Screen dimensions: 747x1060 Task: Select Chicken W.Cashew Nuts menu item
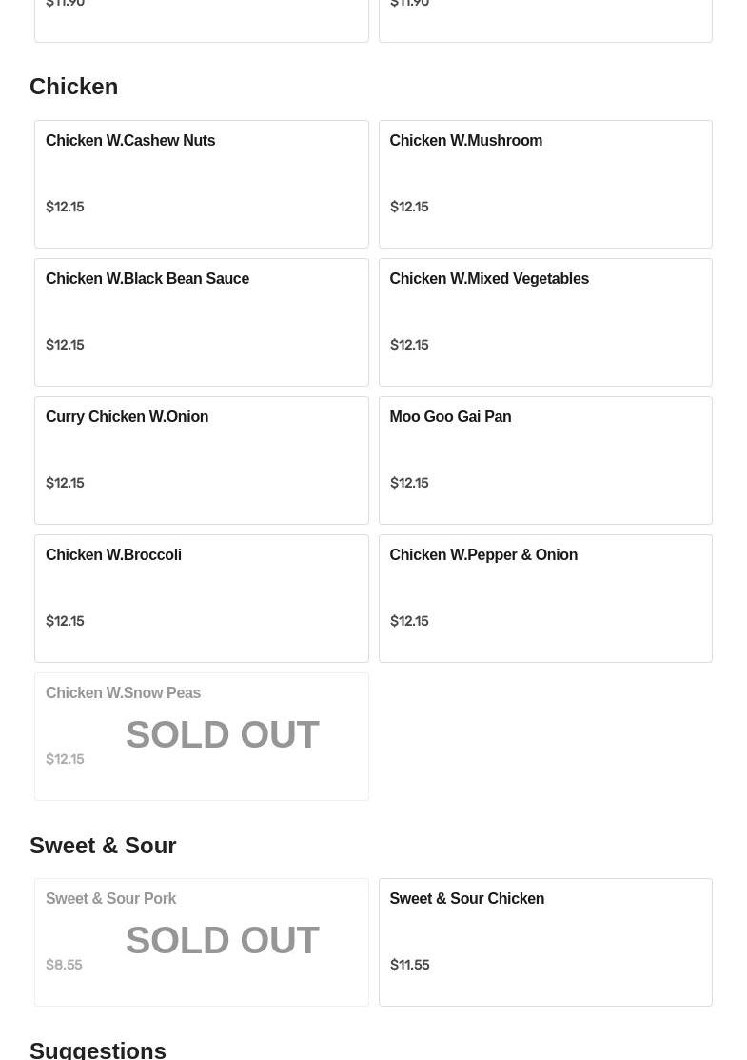coord(202,184)
